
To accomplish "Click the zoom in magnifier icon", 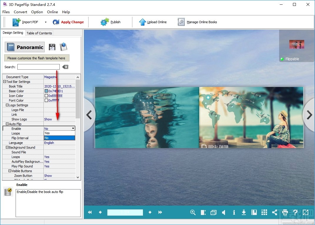I will [193, 212].
